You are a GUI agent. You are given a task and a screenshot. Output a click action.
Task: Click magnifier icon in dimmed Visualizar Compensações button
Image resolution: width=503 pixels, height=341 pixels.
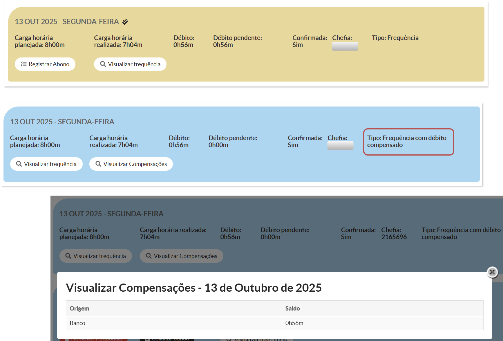pyautogui.click(x=149, y=256)
